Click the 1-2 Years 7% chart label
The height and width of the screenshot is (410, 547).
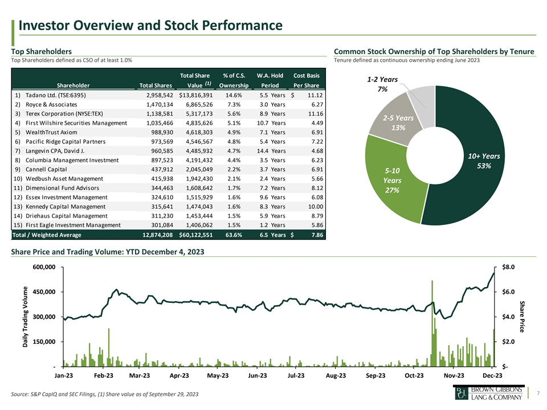[383, 84]
